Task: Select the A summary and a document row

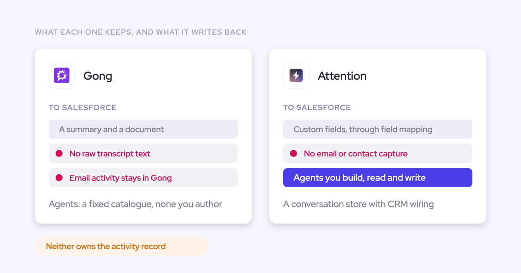Action: 143,129
